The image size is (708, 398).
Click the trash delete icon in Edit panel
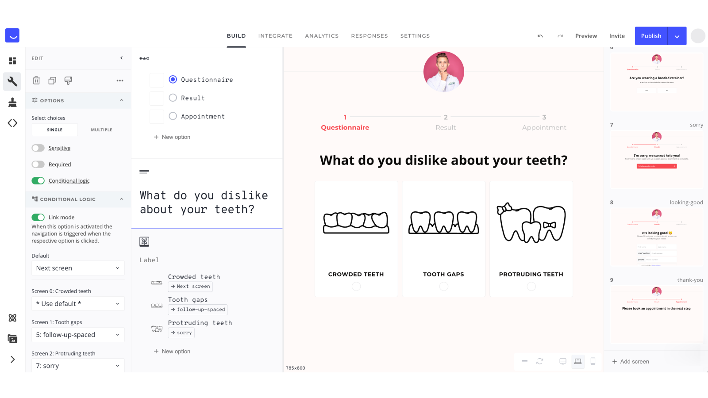36,80
